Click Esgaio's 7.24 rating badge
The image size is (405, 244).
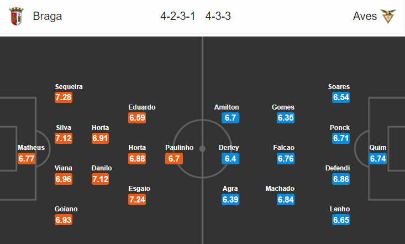click(x=137, y=200)
